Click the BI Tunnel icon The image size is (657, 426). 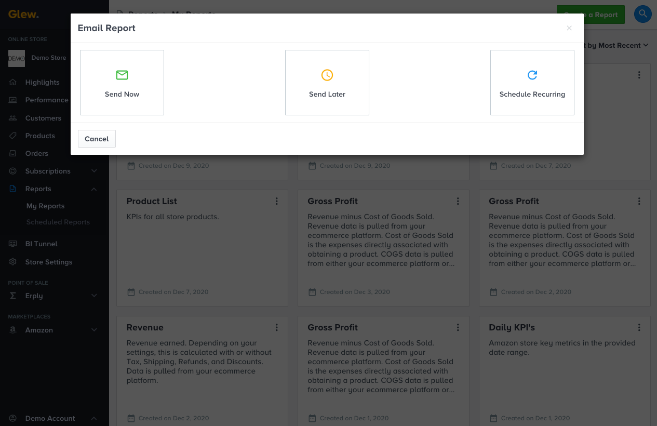14,244
